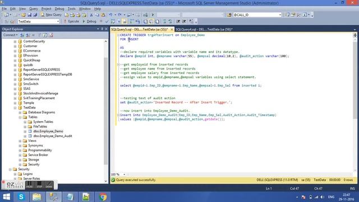Toggle IntelliSense Enabled button
The width and height of the screenshot is (359, 202).
tap(125, 21)
